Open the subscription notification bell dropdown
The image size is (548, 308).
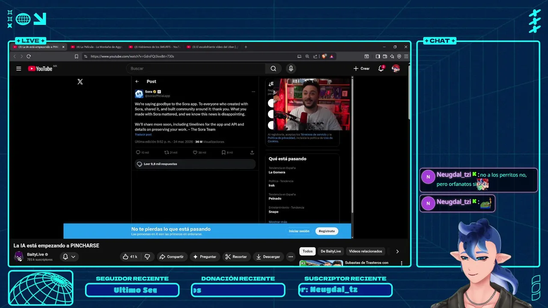coord(69,257)
